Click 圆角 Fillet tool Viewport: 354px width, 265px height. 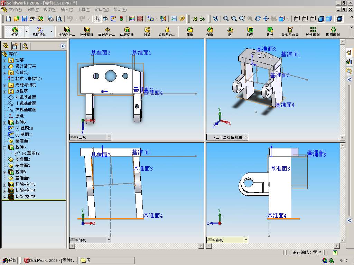[x=190, y=31]
